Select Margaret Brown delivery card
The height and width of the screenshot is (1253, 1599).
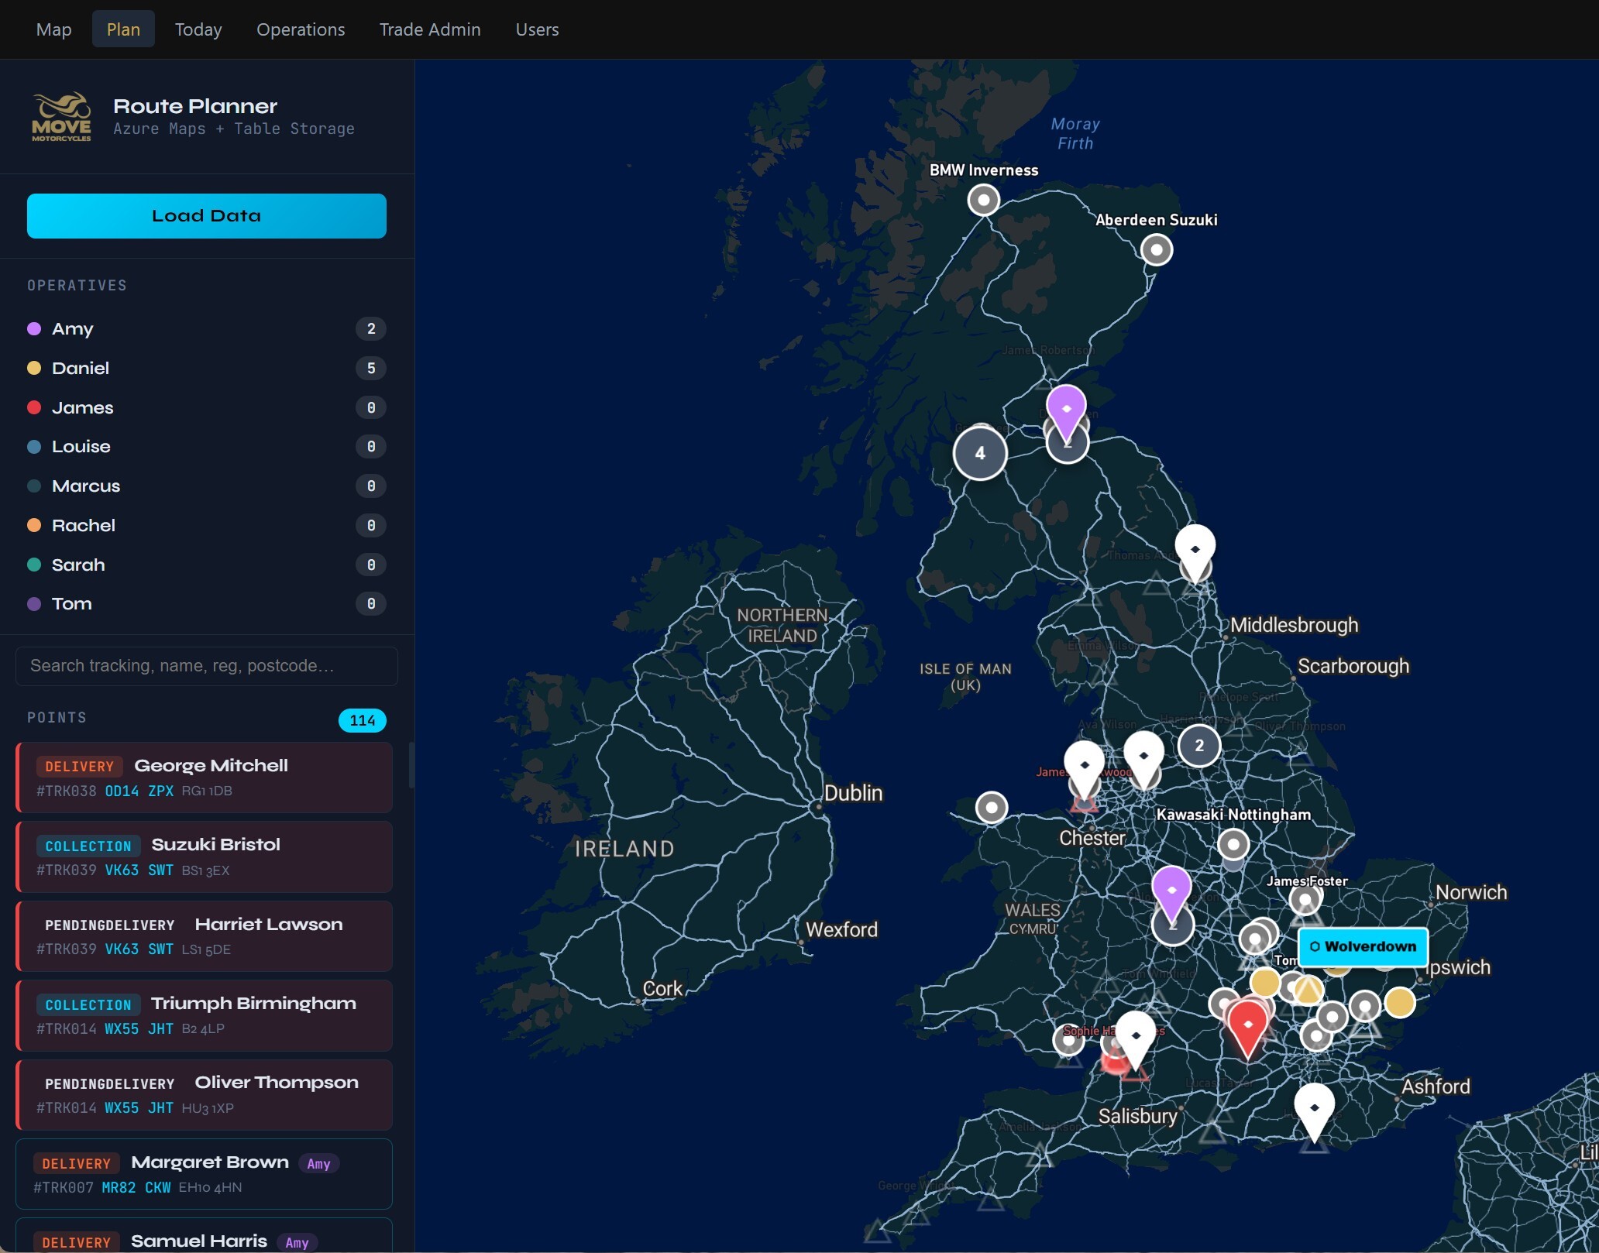point(204,1174)
